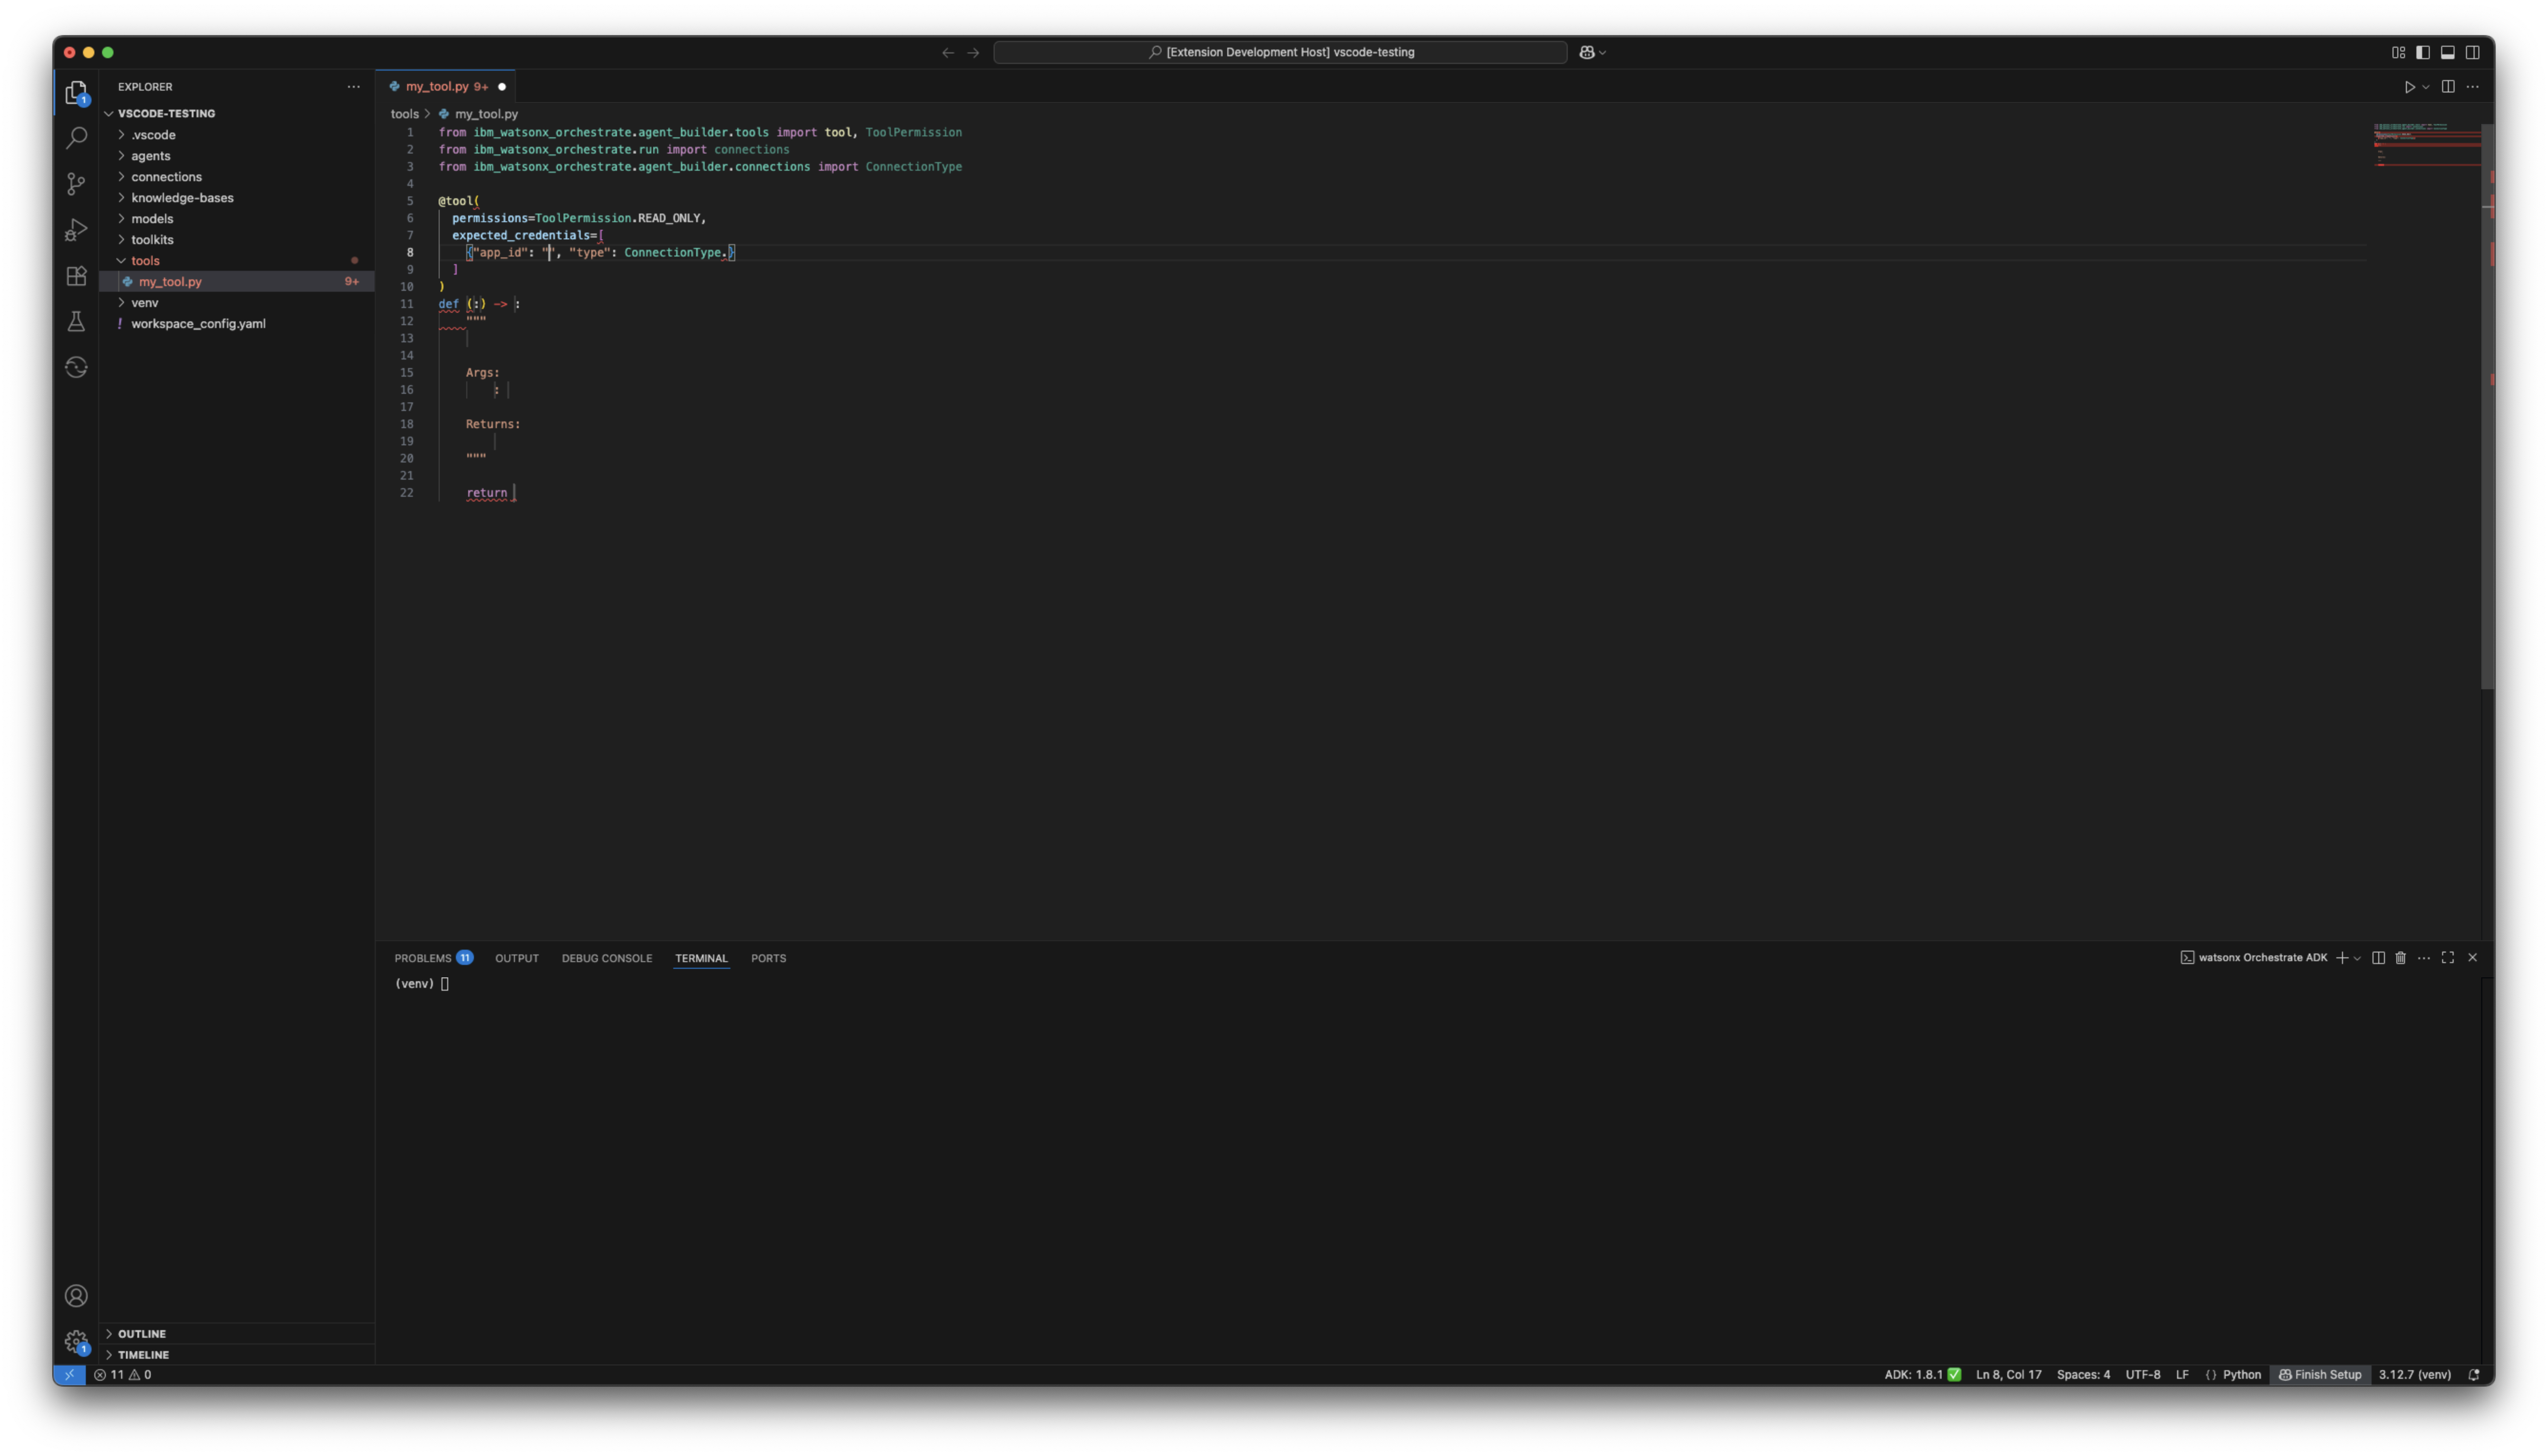Split the editor to the right
The image size is (2548, 1456).
2447,87
